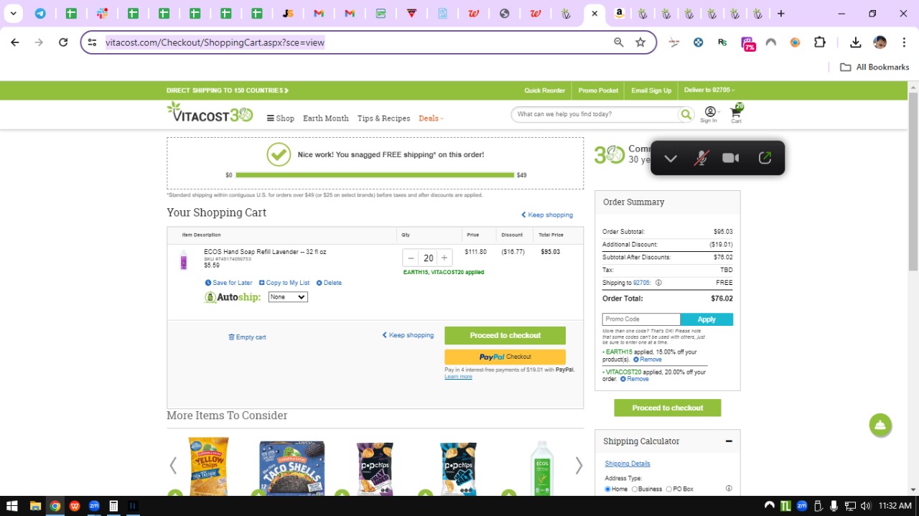This screenshot has width=919, height=516.
Task: Go back to the previous page
Action: point(15,42)
